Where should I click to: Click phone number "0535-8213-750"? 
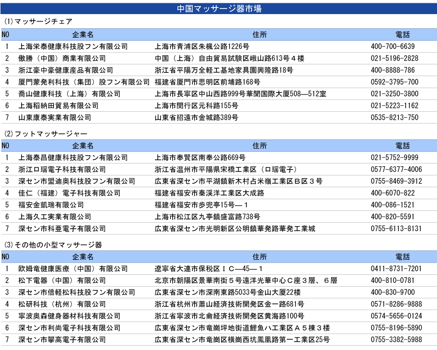[395, 117]
